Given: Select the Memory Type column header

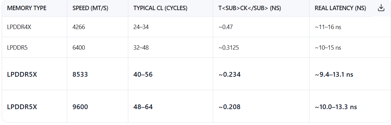Looking at the screenshot, I should 27,8.
